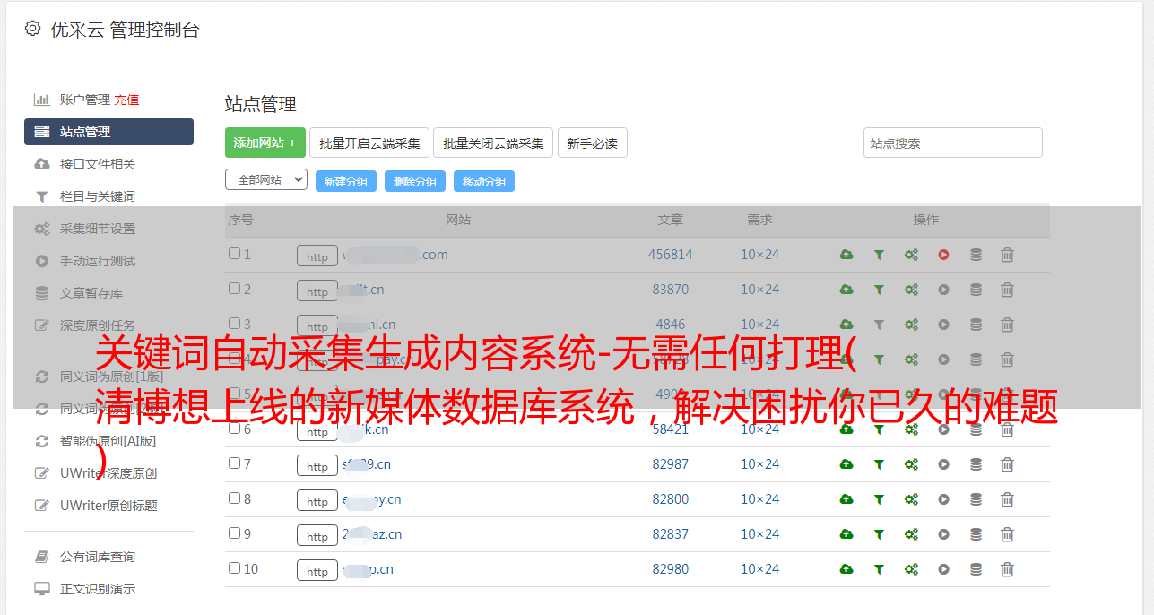Click filter icon in row 1
The image size is (1154, 615).
click(x=879, y=255)
